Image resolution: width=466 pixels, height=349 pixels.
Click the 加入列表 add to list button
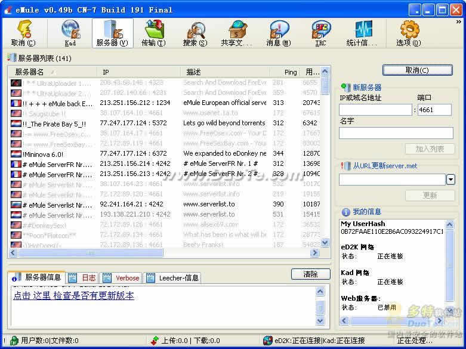point(430,149)
